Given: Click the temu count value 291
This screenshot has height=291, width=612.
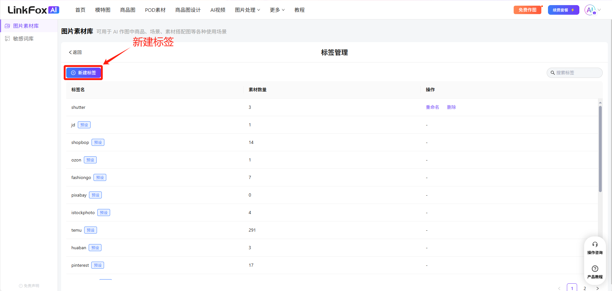Looking at the screenshot, I should coord(252,230).
